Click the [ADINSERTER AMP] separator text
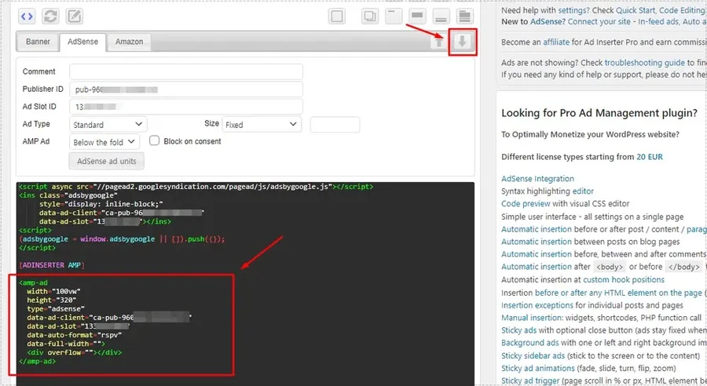 pos(52,265)
